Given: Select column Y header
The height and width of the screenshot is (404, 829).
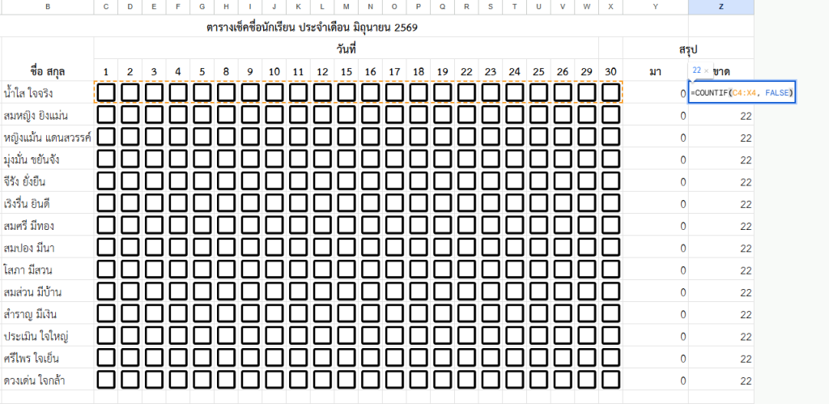Looking at the screenshot, I should tap(656, 6).
